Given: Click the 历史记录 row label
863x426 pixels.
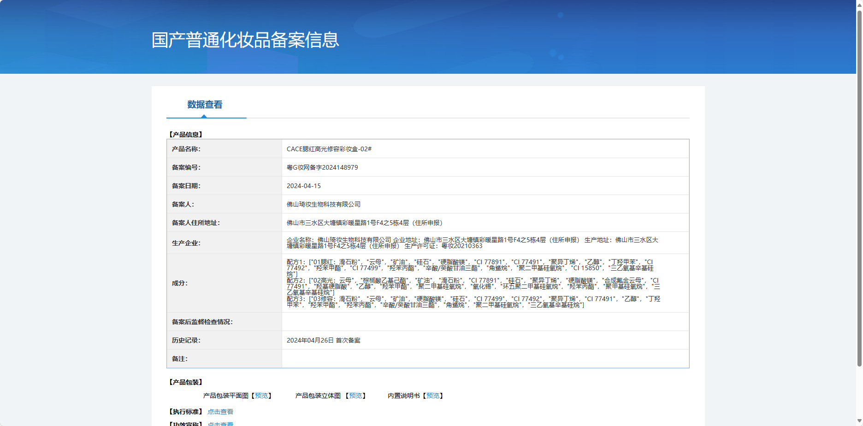Looking at the screenshot, I should click(186, 340).
